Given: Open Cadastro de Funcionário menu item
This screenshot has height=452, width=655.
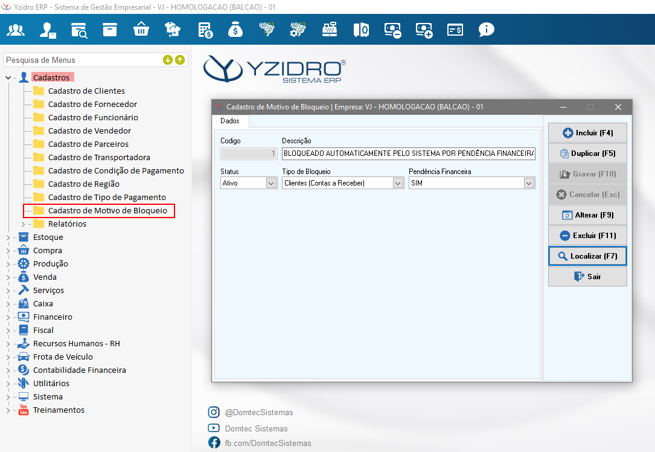Looking at the screenshot, I should coord(93,117).
